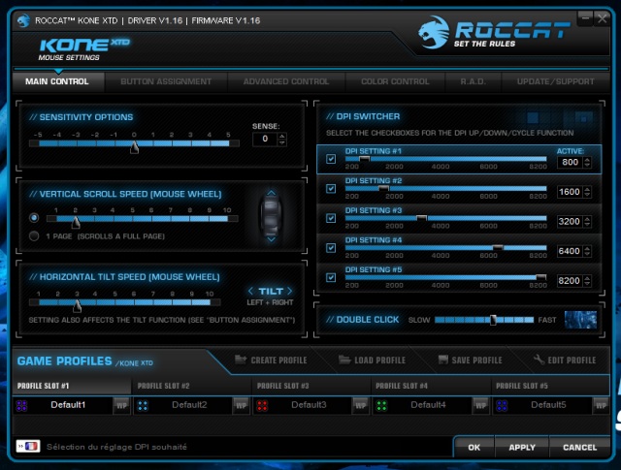Image resolution: width=621 pixels, height=470 pixels.
Task: Open the Update/Support tab
Action: 555,82
